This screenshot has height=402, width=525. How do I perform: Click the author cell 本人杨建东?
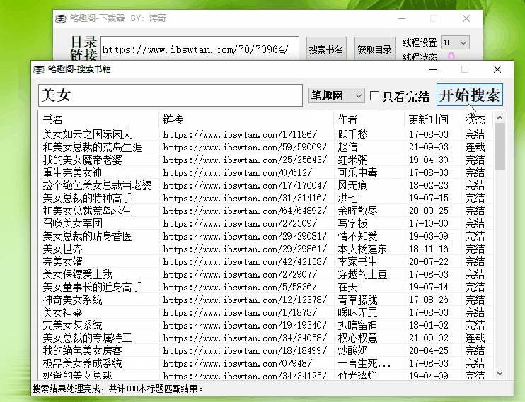362,249
